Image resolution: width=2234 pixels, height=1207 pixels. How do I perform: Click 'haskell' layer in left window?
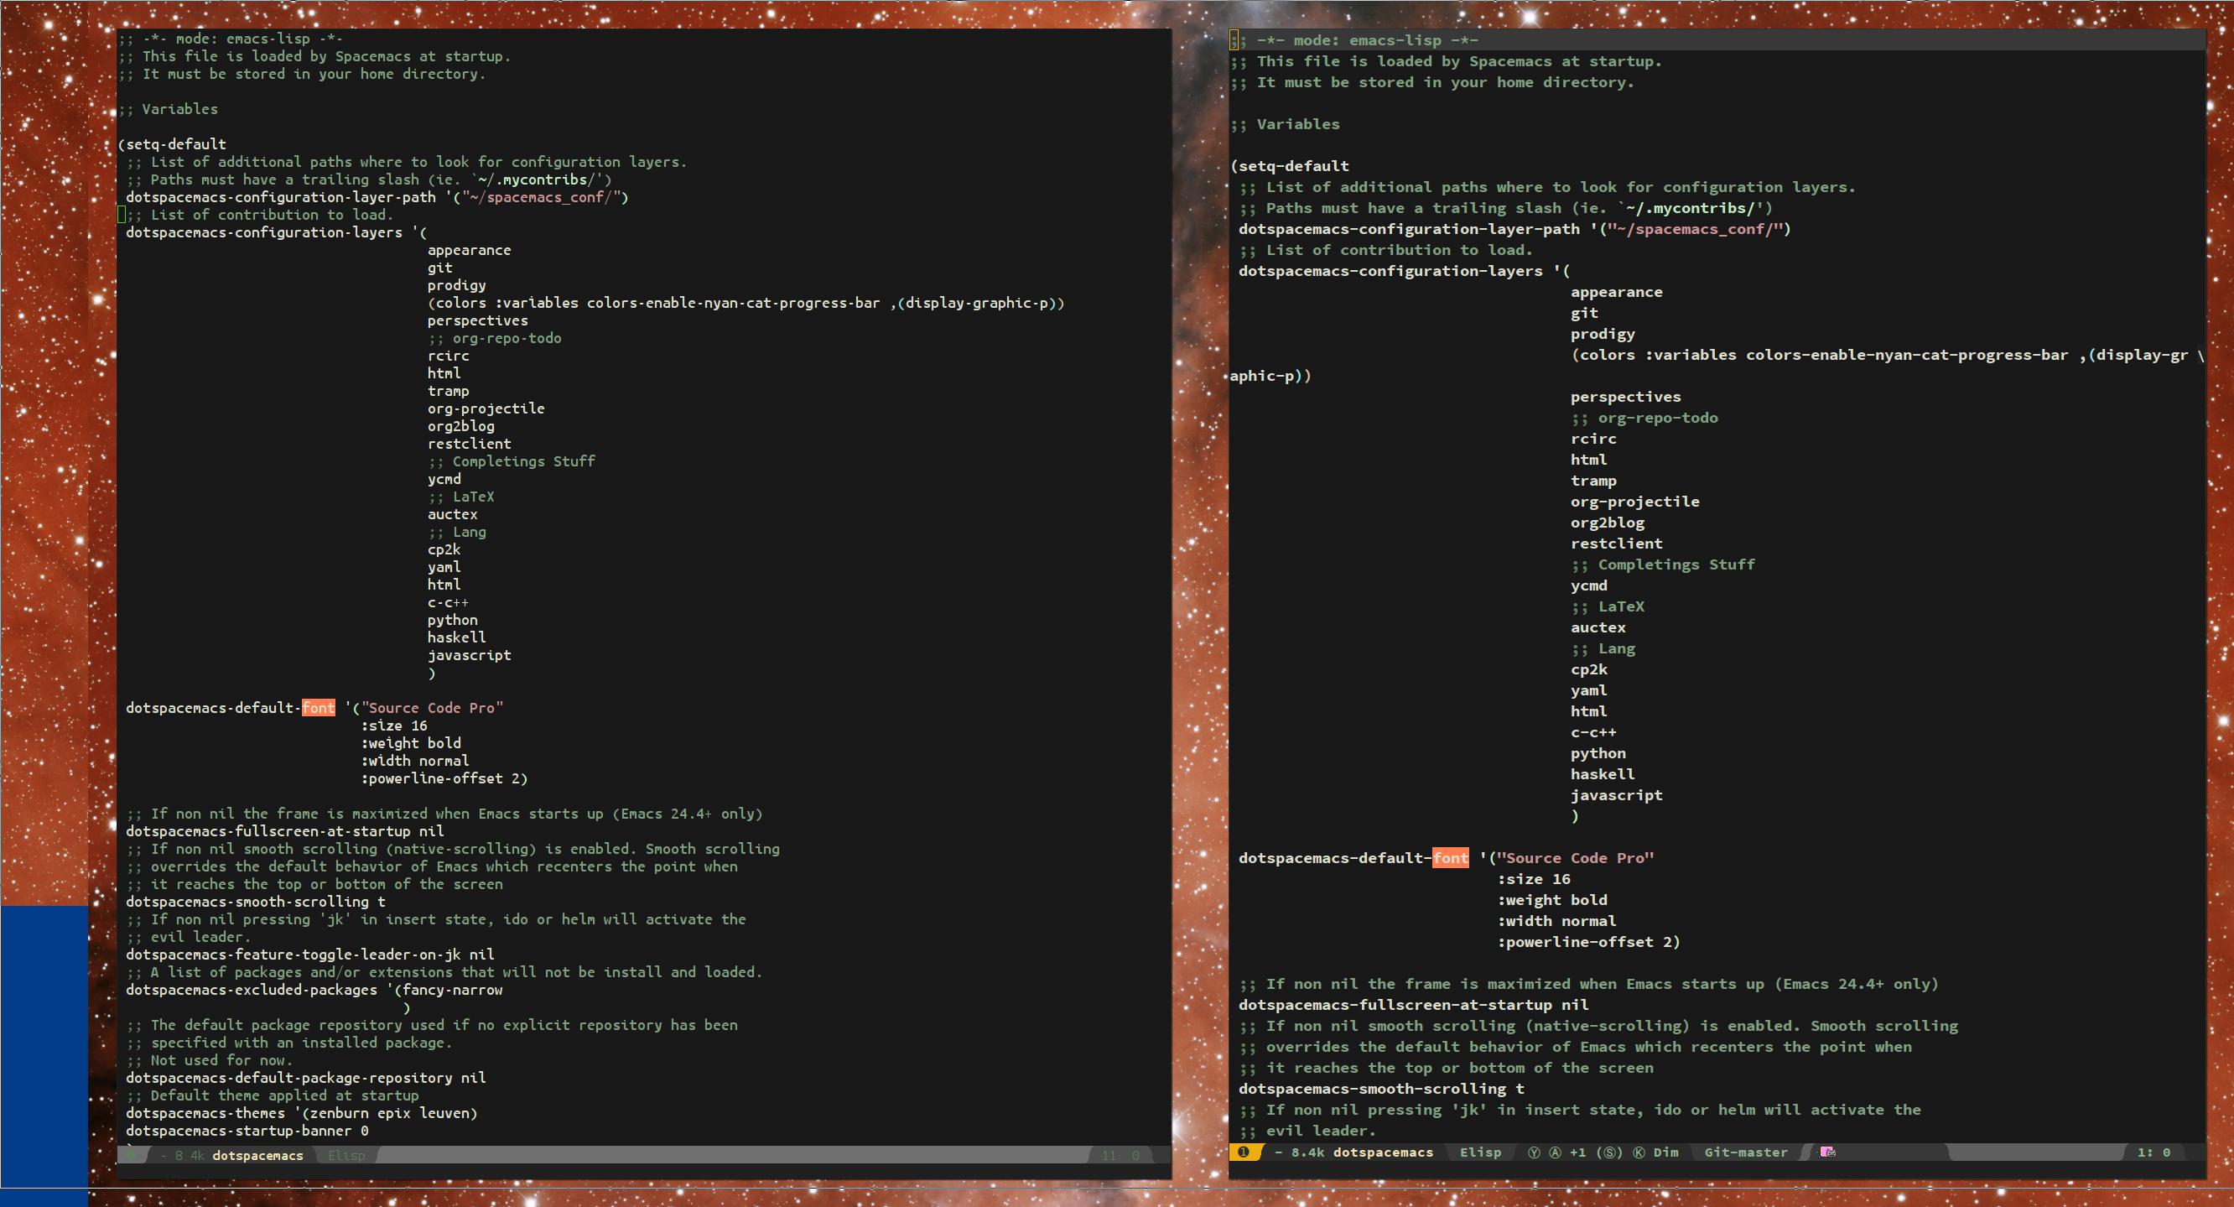click(x=456, y=637)
